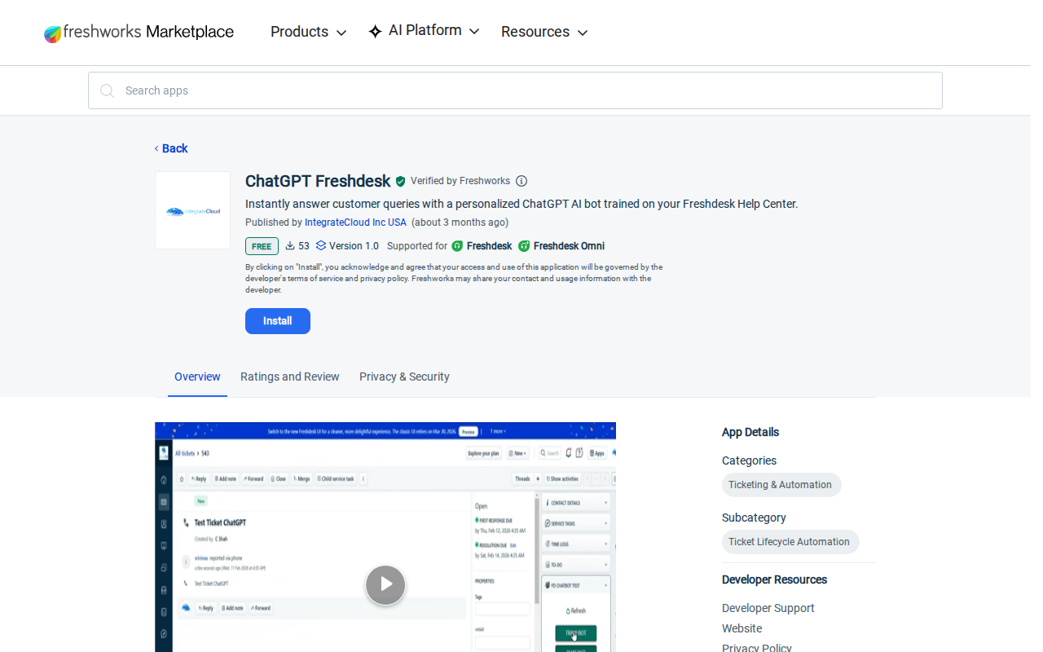Click the AI Platform sparkle icon

[x=375, y=32]
